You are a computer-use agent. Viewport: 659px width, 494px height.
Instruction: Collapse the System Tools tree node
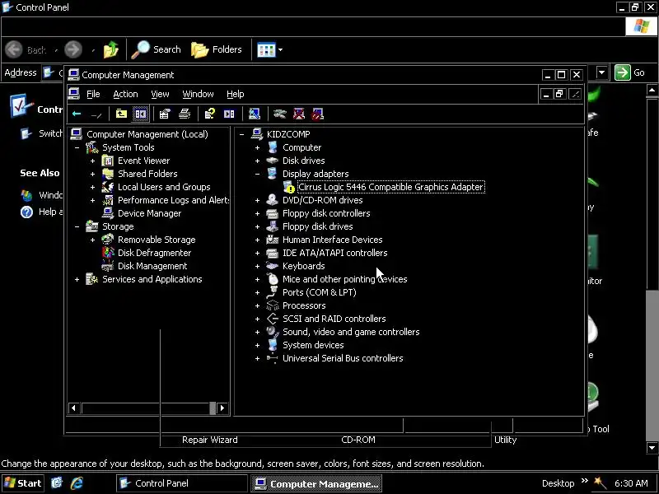pyautogui.click(x=77, y=148)
